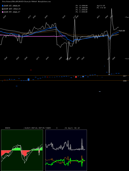
Task: Select the 'DOW MT: 1052.18' label
Action: pyautogui.click(x=12, y=9)
